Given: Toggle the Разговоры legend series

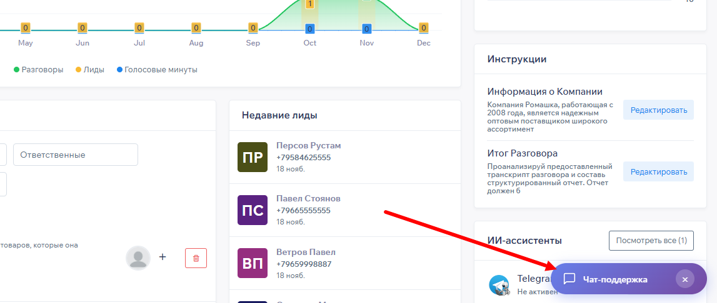Looking at the screenshot, I should click(39, 70).
